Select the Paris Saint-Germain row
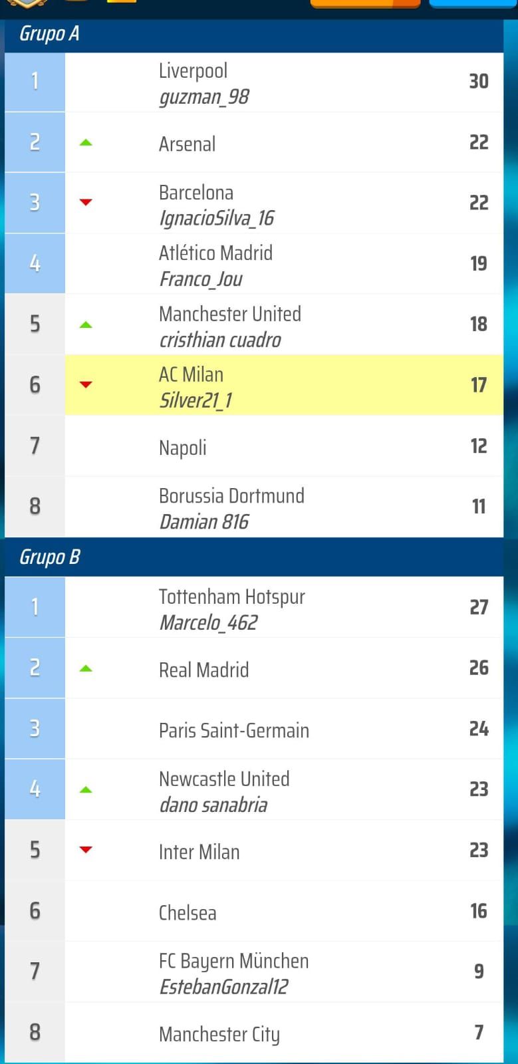Screen dimensions: 518x1064 click(x=254, y=729)
